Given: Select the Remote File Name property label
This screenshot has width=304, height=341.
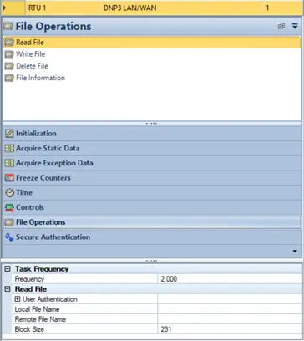Looking at the screenshot, I should click(40, 319).
